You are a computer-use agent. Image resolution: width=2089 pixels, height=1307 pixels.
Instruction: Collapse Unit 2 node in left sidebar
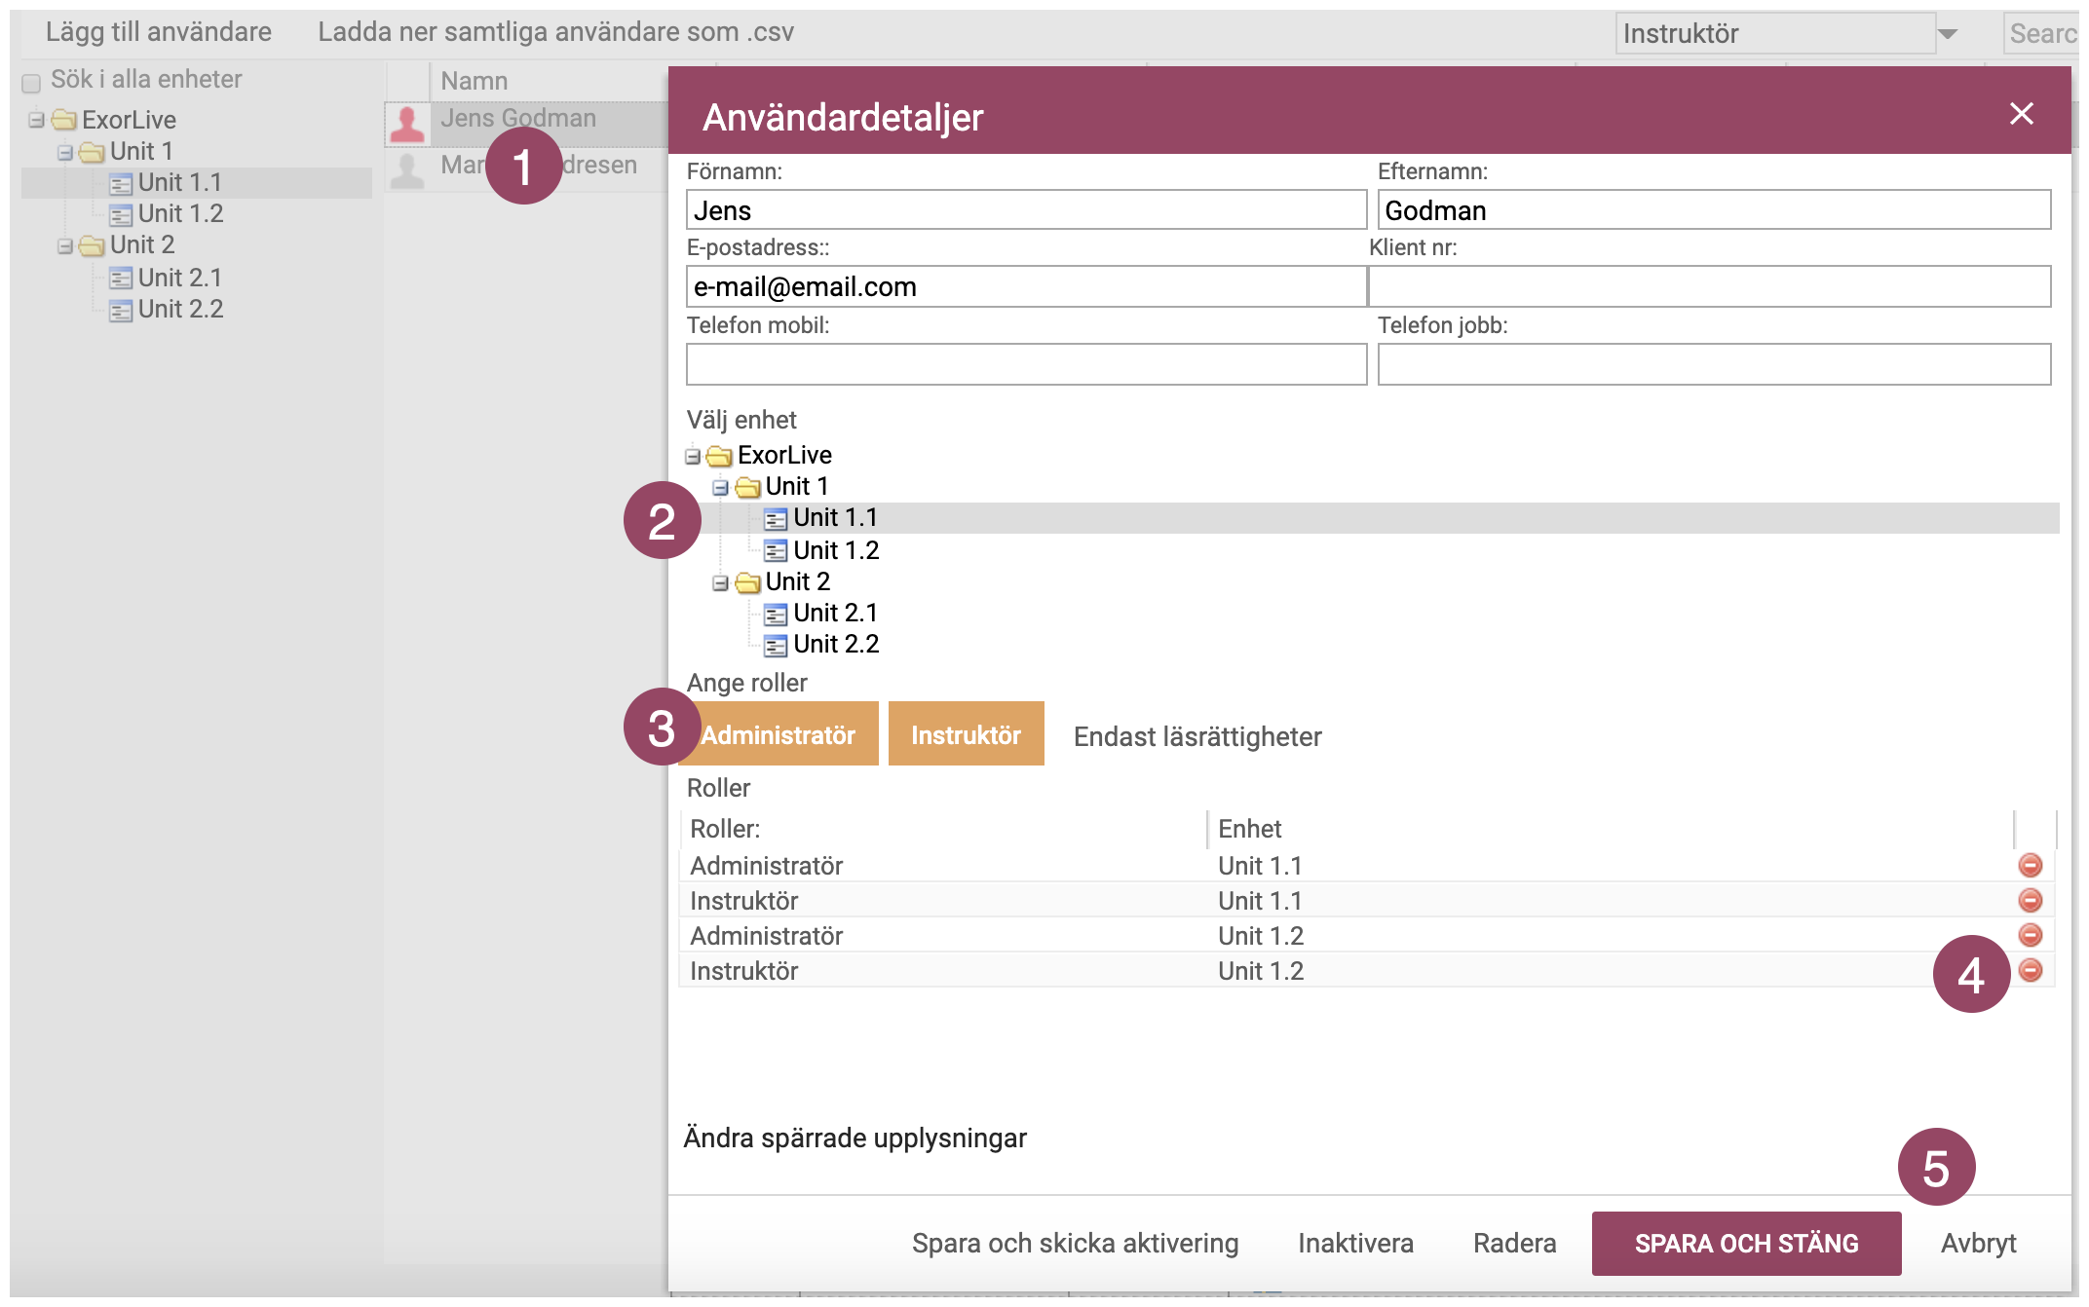[x=64, y=246]
